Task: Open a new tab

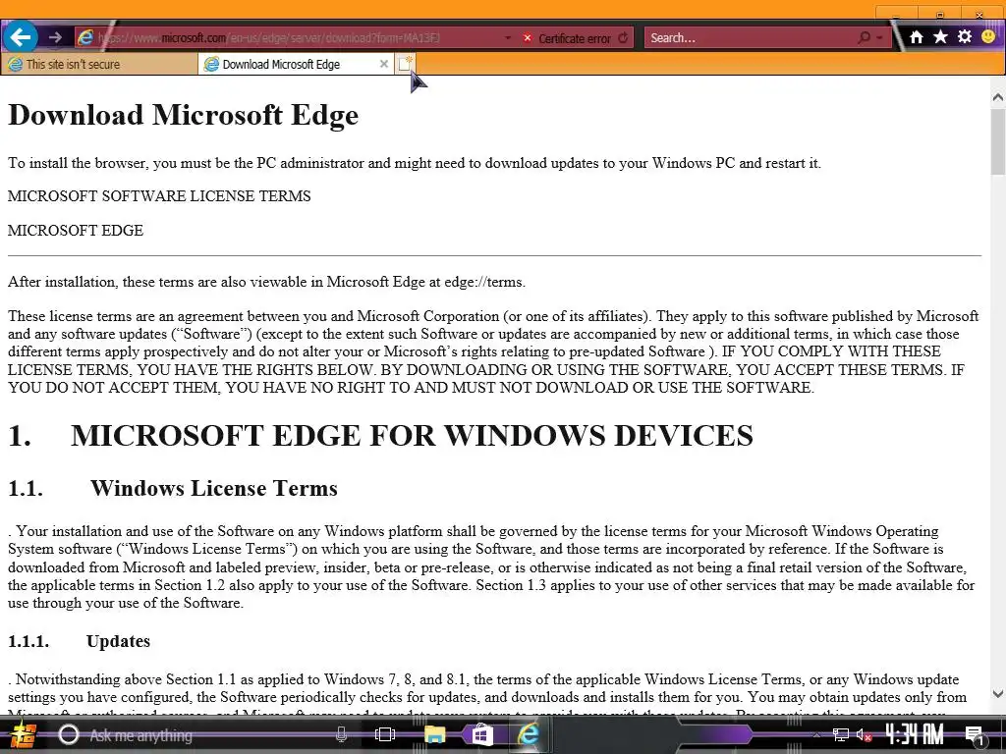Action: coord(405,64)
